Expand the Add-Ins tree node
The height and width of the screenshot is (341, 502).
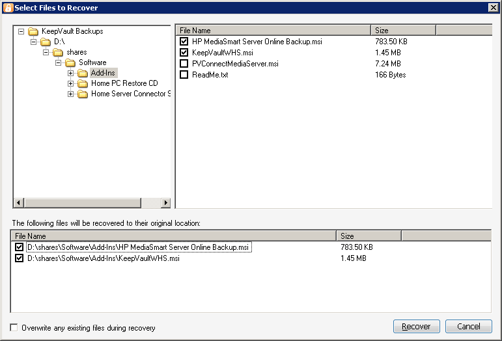[70, 74]
